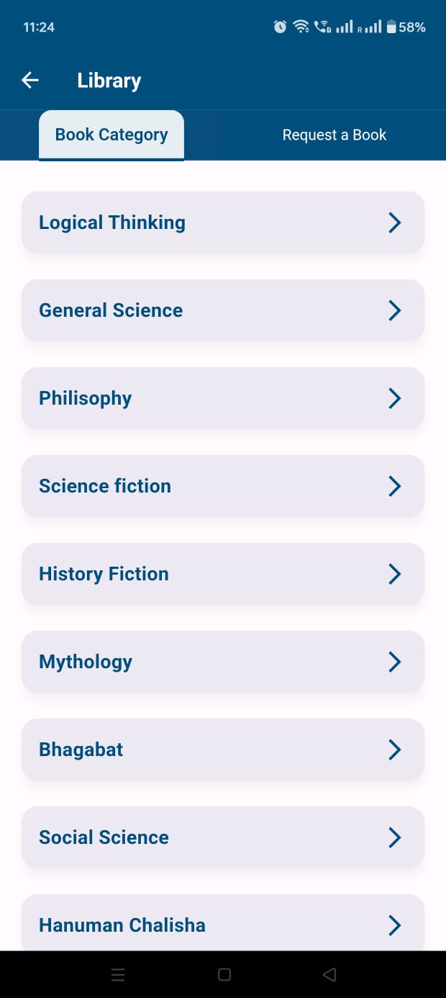Tap the alarm clock status icon

pyautogui.click(x=281, y=27)
